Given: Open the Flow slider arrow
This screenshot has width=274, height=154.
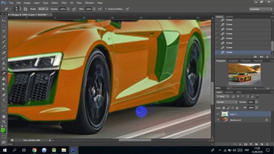Looking at the screenshot, I should click(x=94, y=9).
